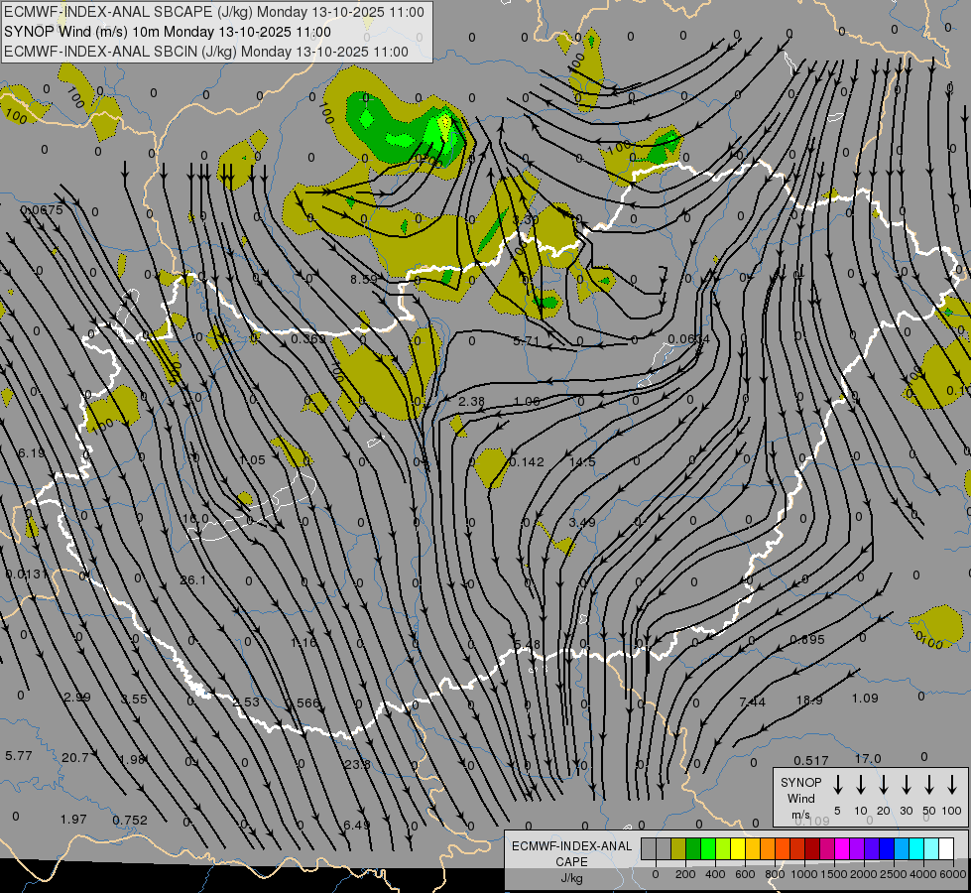Click the 50 m/s wind arrow in legend
971x893 pixels.
pyautogui.click(x=929, y=785)
